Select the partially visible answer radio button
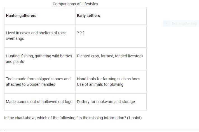The height and width of the screenshot is (132, 199). pyautogui.click(x=3, y=131)
